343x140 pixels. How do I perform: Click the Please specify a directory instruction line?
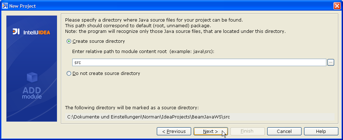click(154, 20)
